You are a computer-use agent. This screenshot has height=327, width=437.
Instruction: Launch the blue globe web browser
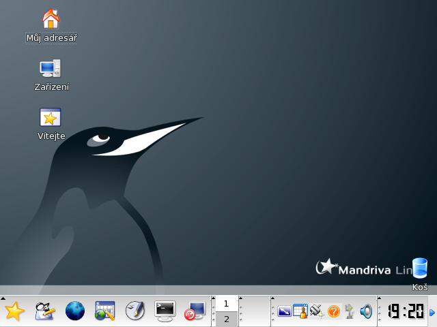(74, 311)
